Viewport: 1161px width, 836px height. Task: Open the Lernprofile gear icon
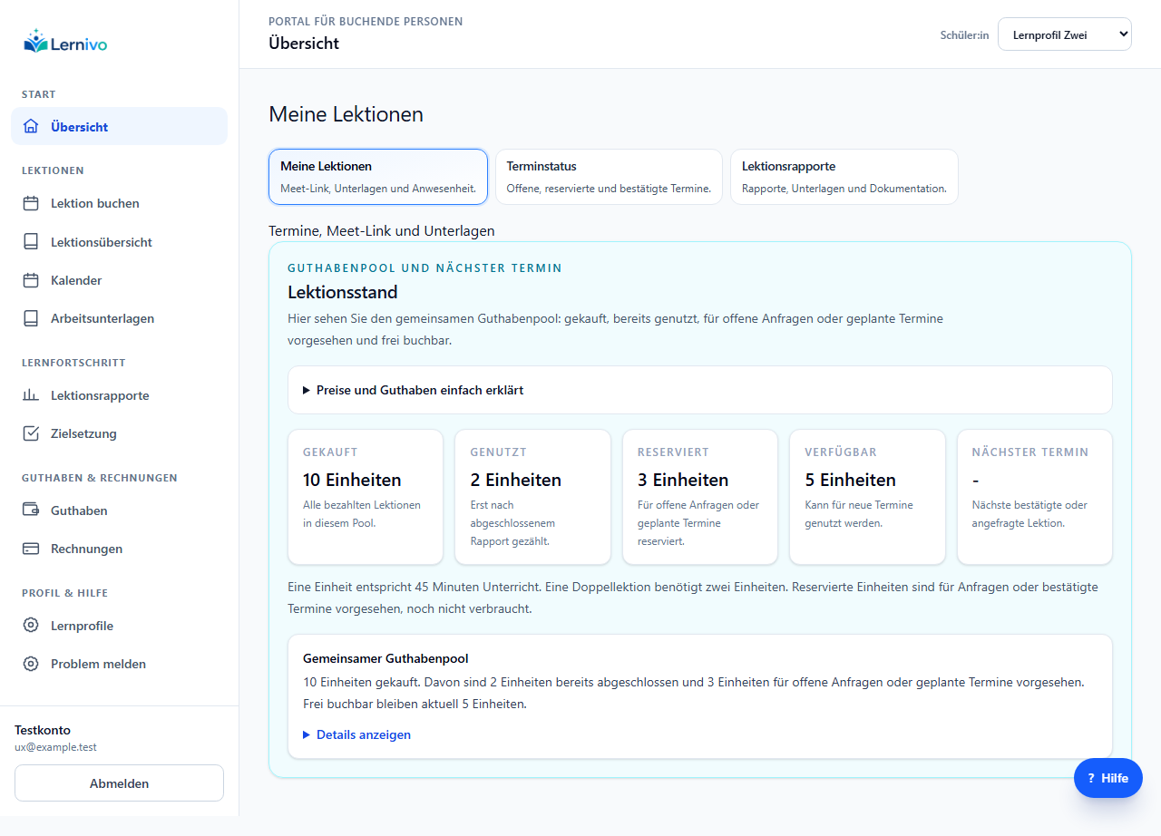31,626
